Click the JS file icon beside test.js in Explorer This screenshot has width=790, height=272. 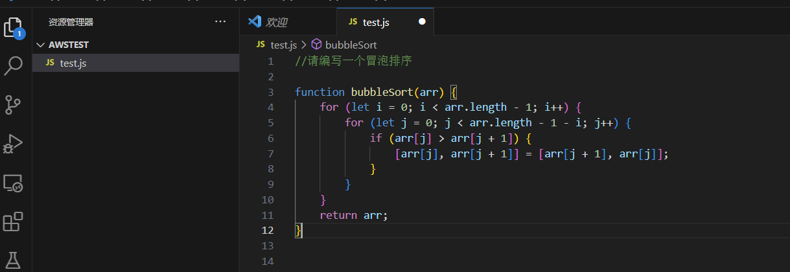click(x=50, y=63)
